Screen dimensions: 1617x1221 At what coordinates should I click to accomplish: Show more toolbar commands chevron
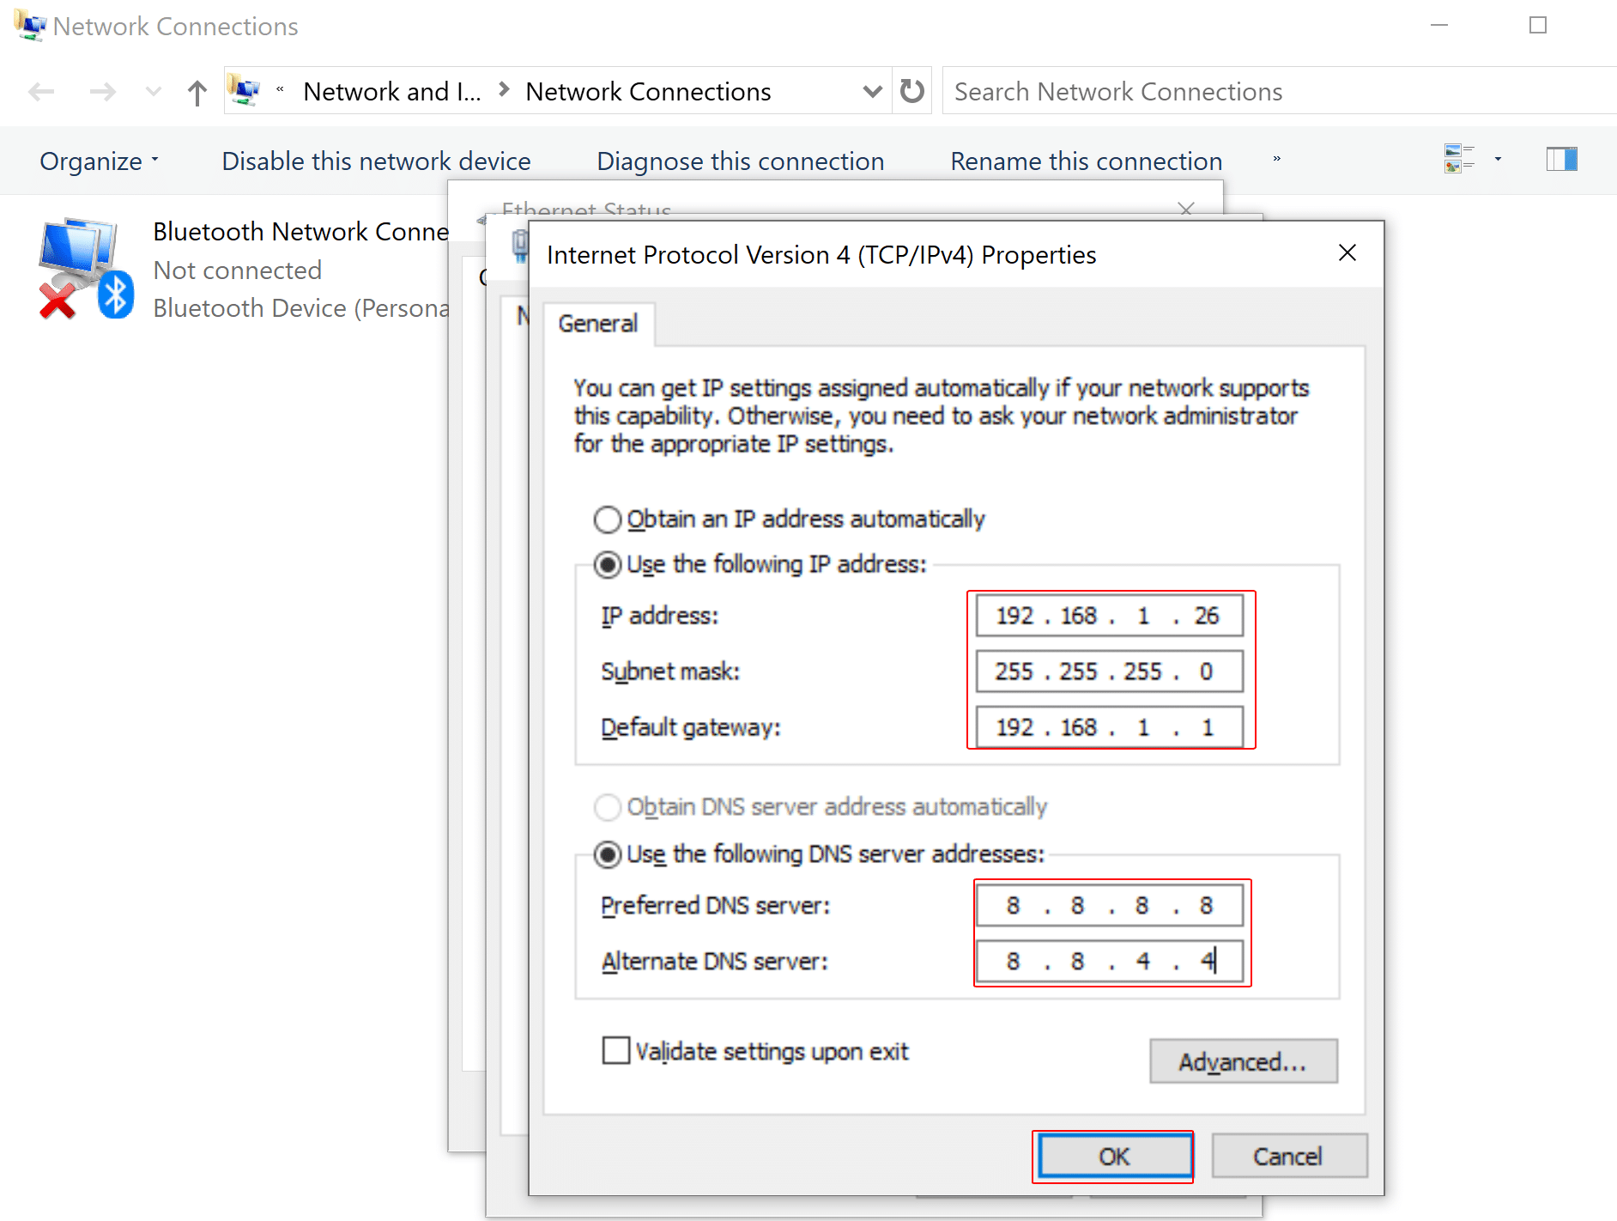click(x=1276, y=160)
